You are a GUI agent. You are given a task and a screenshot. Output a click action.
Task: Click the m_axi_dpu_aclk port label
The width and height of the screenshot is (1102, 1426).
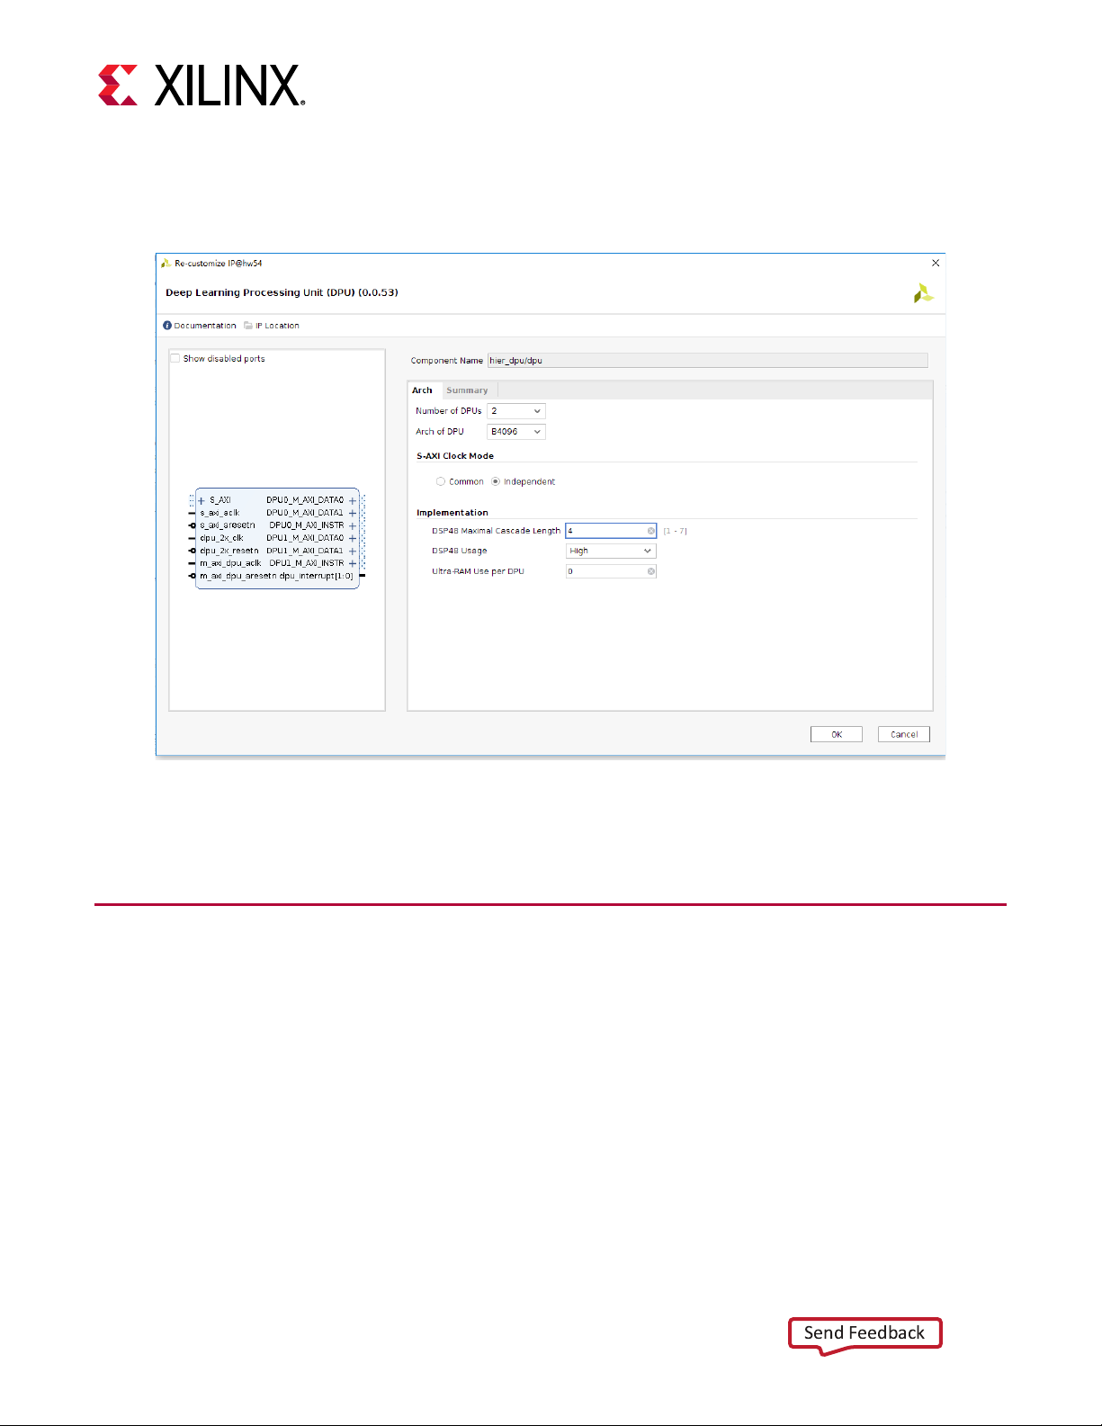230,563
